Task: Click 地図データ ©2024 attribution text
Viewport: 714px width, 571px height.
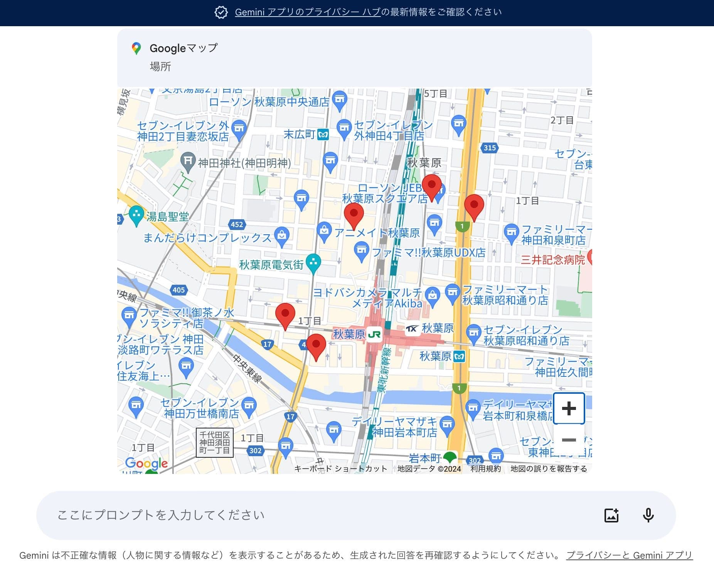Action: click(x=429, y=469)
